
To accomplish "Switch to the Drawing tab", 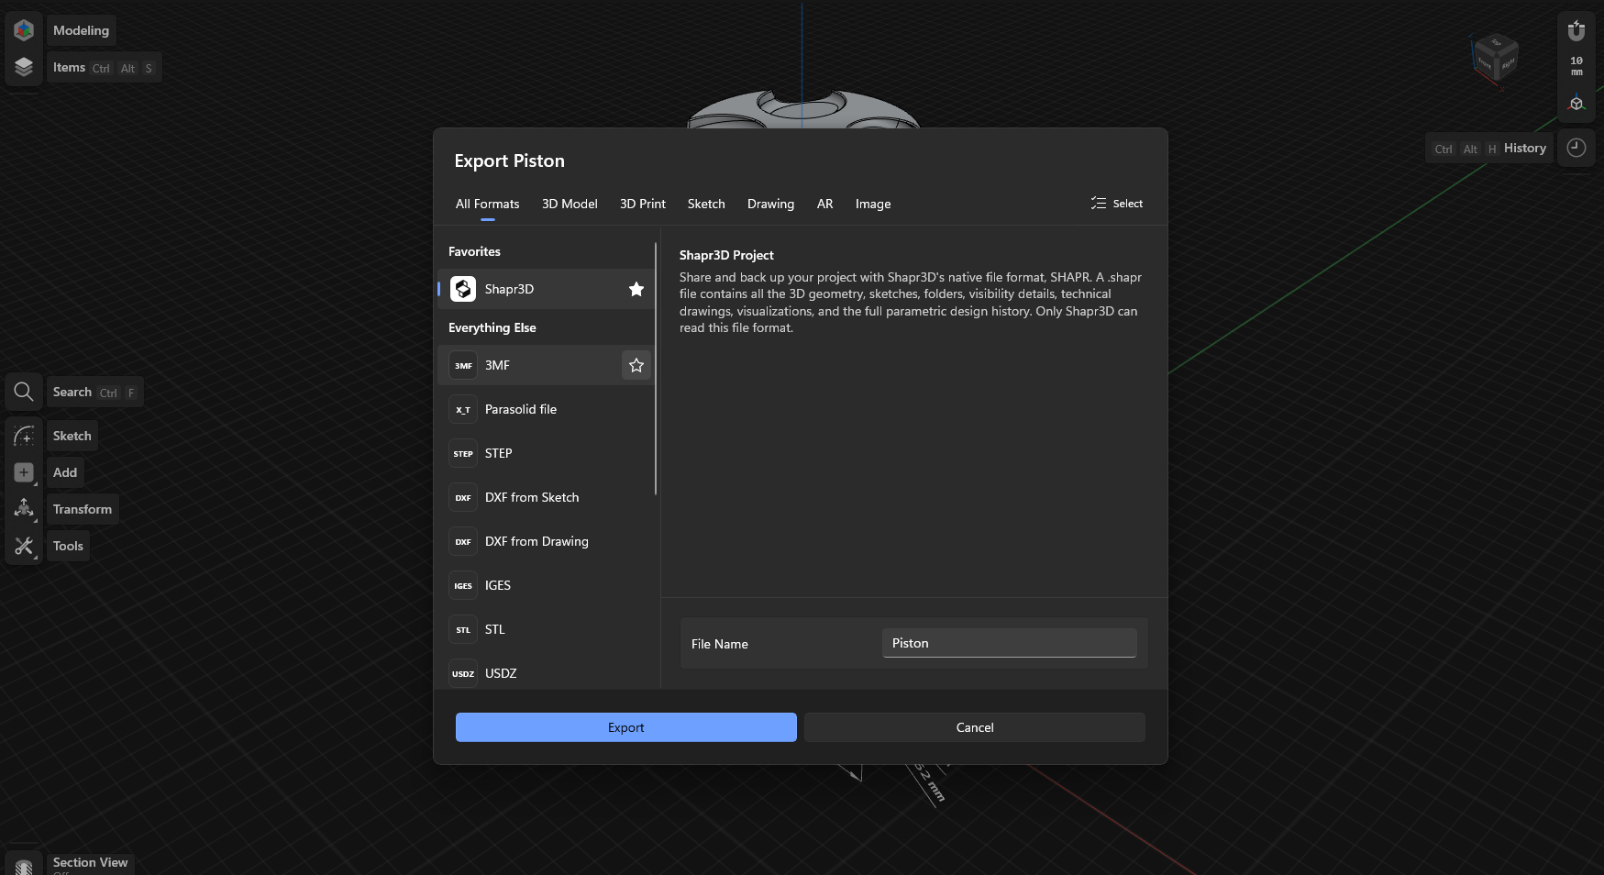I will 770,205.
